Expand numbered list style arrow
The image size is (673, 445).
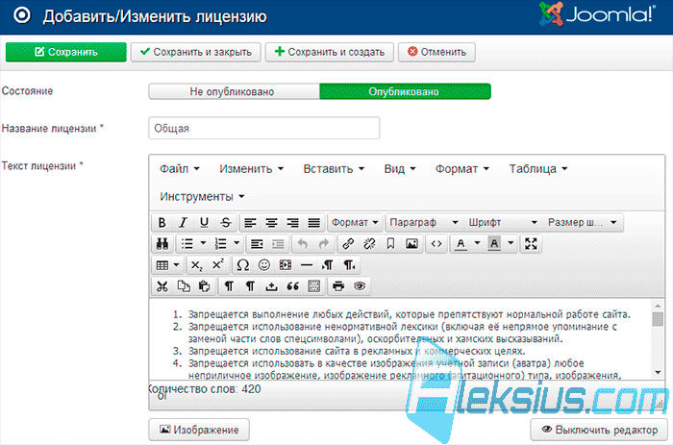(237, 243)
